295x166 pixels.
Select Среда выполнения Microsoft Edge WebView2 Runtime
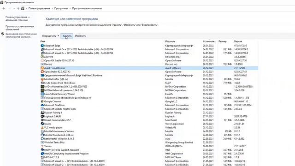click(x=149, y=76)
